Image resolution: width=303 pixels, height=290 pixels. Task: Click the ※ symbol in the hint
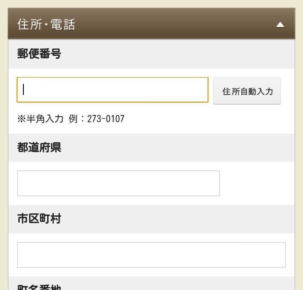(21, 119)
